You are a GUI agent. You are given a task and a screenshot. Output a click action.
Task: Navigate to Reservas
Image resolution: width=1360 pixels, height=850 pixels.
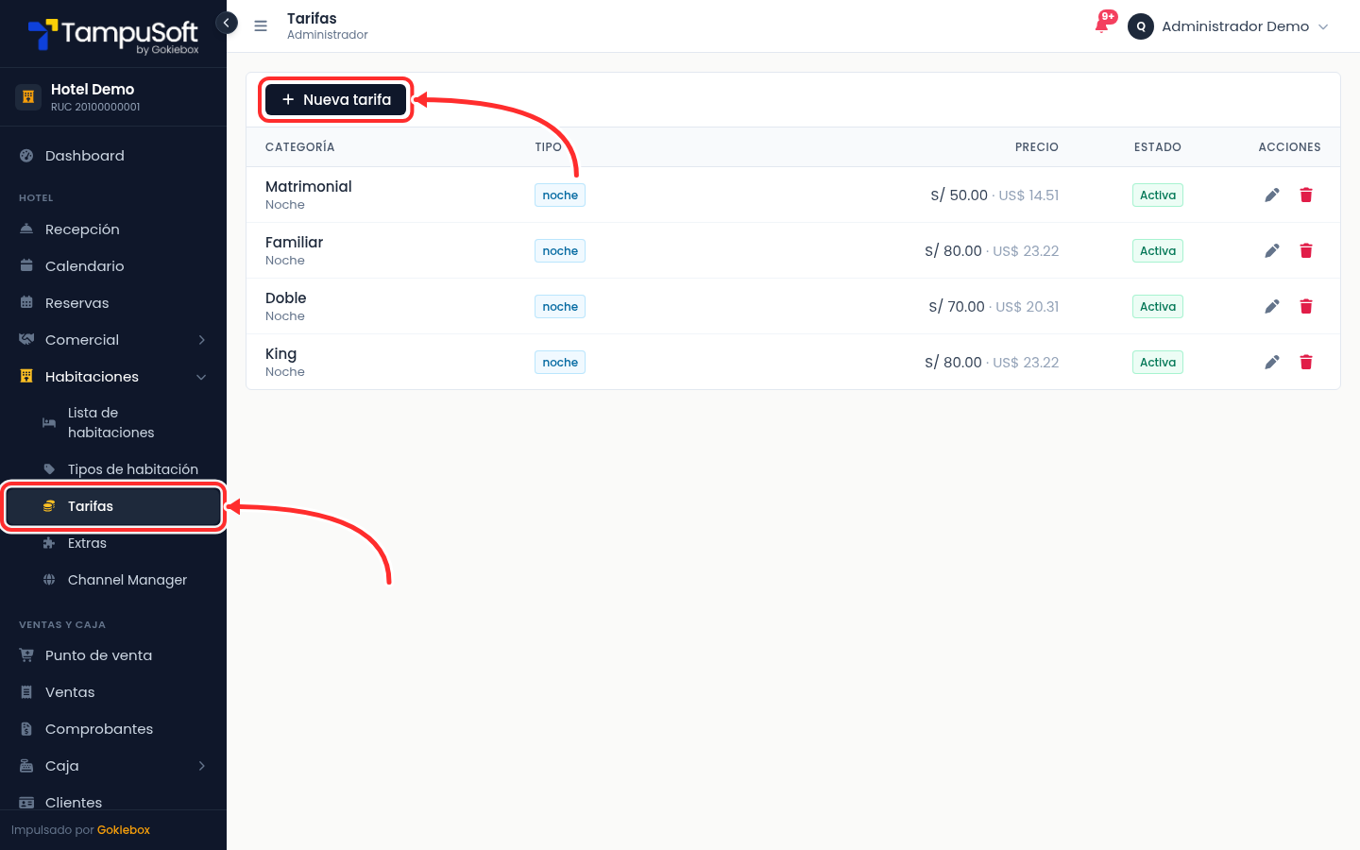point(113,303)
